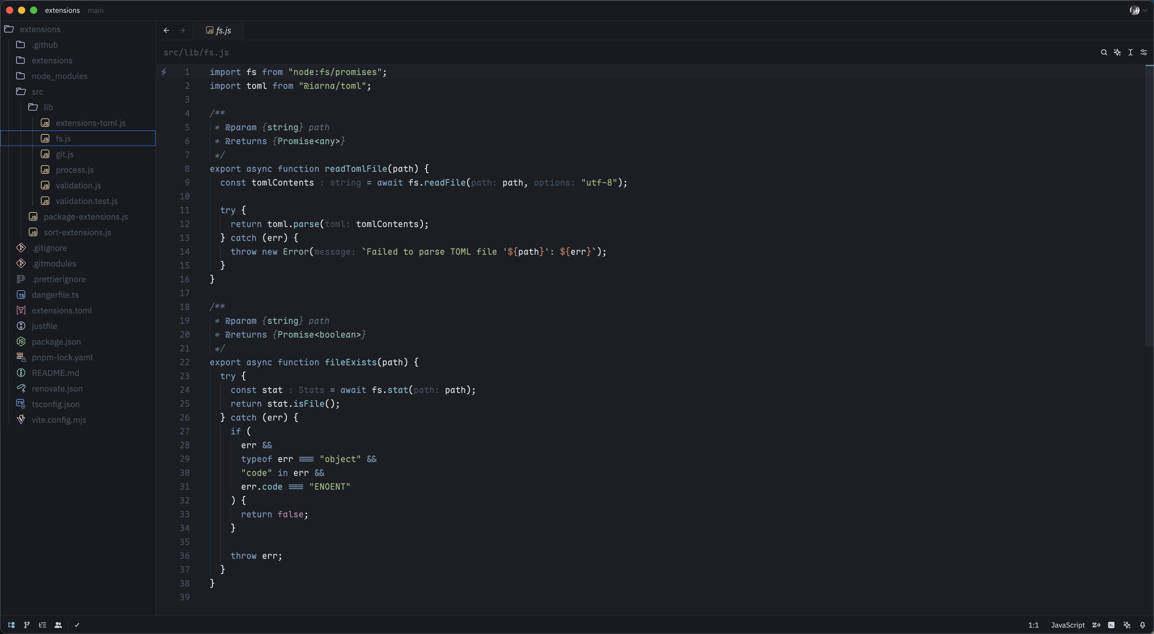The image size is (1154, 634).
Task: Click the diagnostics checkmark in status bar
Action: click(x=77, y=625)
